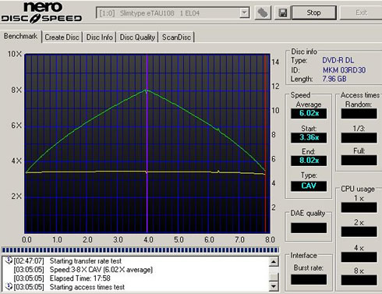Open the drive selection dropdown arrow
382x294 pixels.
pyautogui.click(x=244, y=12)
